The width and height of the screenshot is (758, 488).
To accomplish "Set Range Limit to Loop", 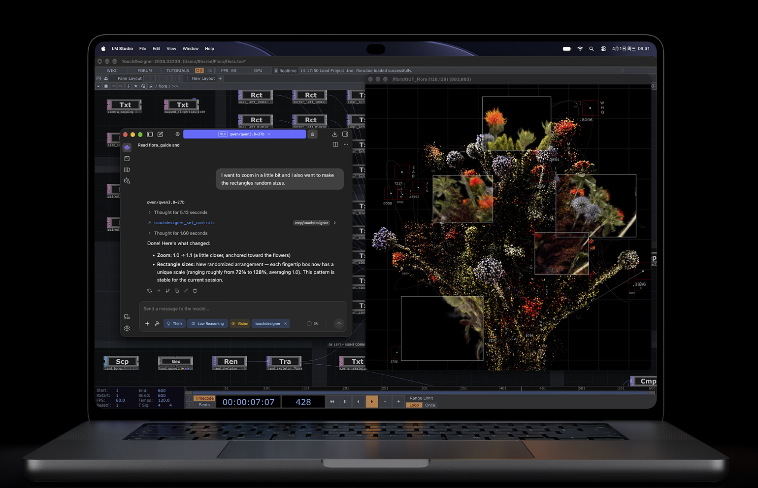I will pos(414,405).
